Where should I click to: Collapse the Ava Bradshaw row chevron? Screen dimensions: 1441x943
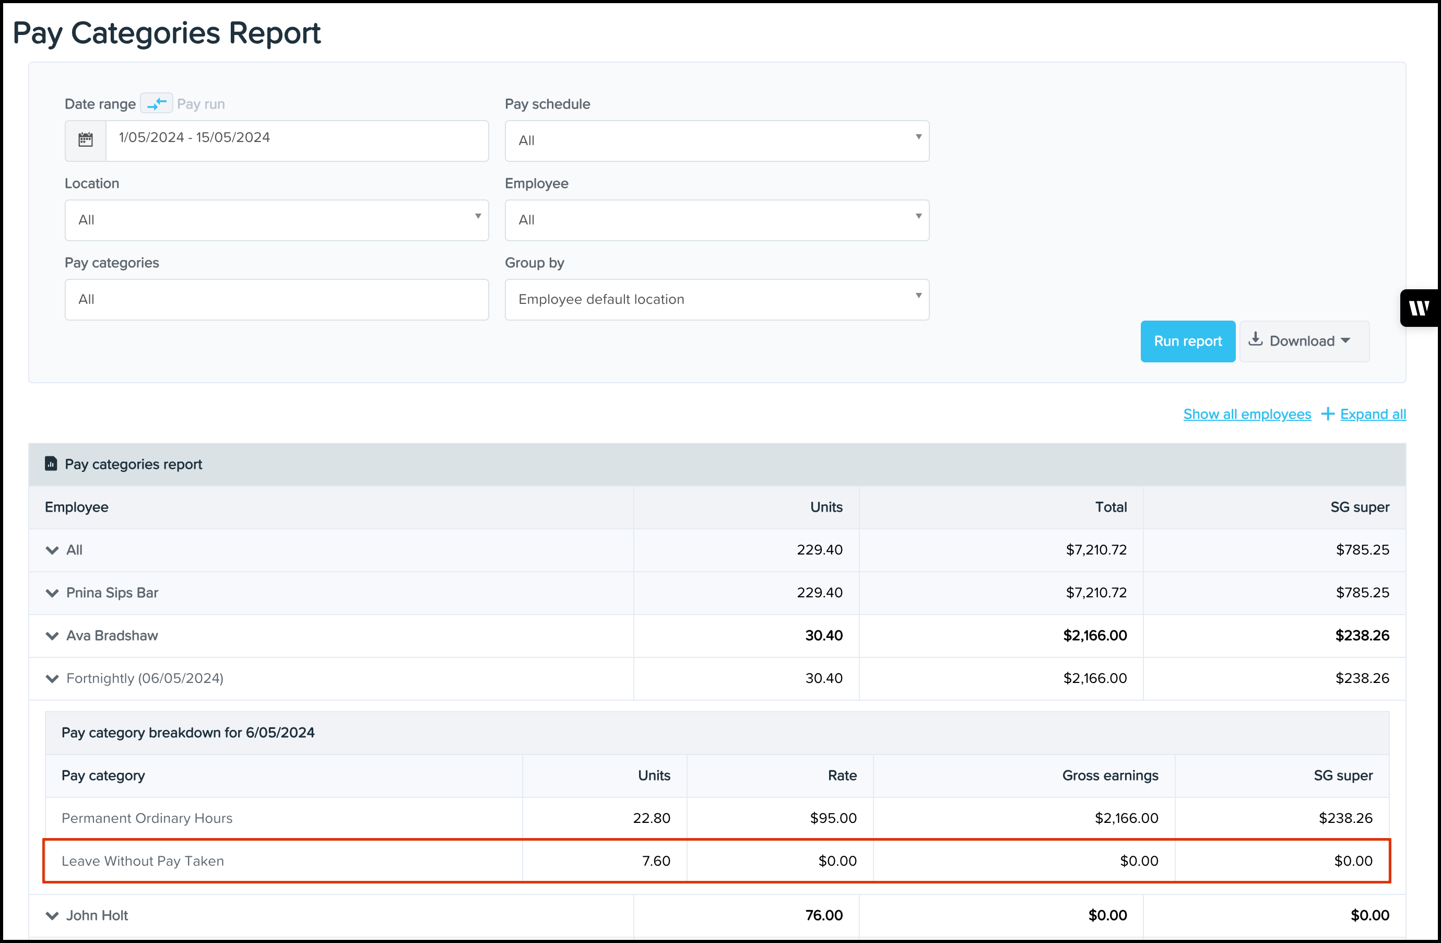[x=52, y=636]
